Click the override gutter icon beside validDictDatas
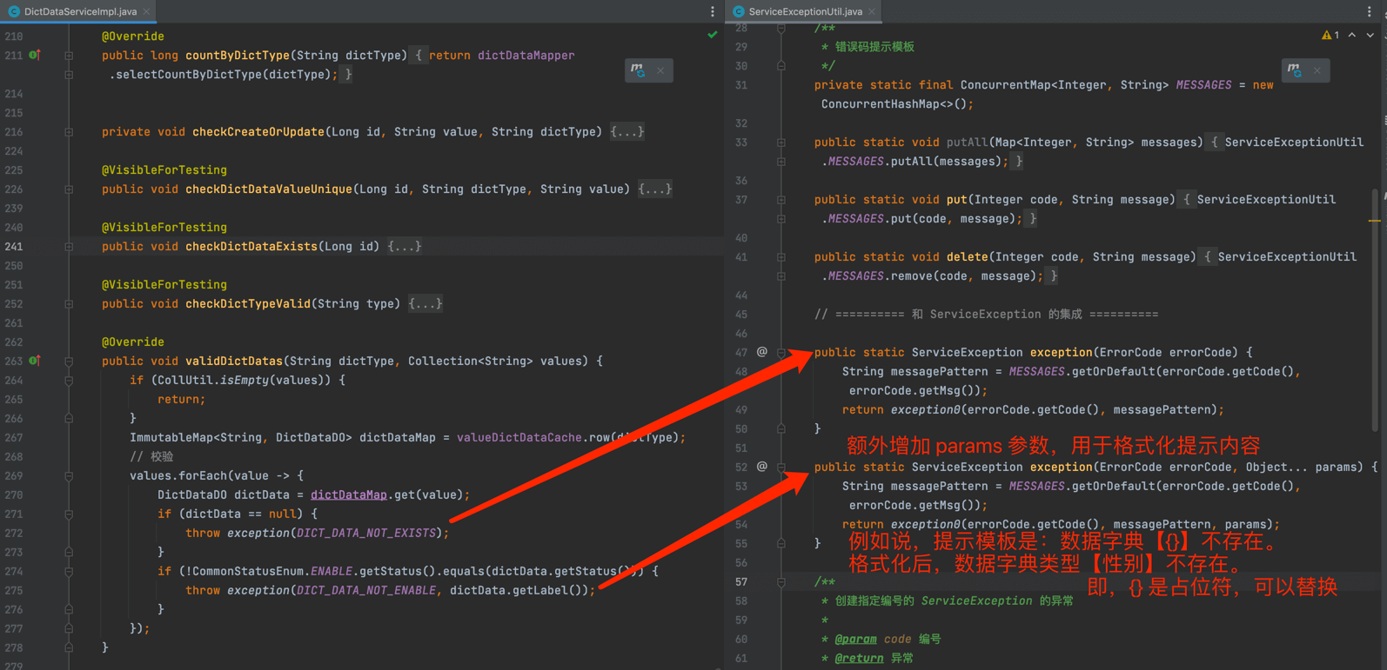This screenshot has height=670, width=1387. click(x=35, y=361)
